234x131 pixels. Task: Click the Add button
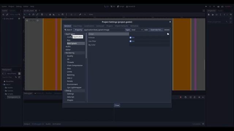click(x=146, y=30)
